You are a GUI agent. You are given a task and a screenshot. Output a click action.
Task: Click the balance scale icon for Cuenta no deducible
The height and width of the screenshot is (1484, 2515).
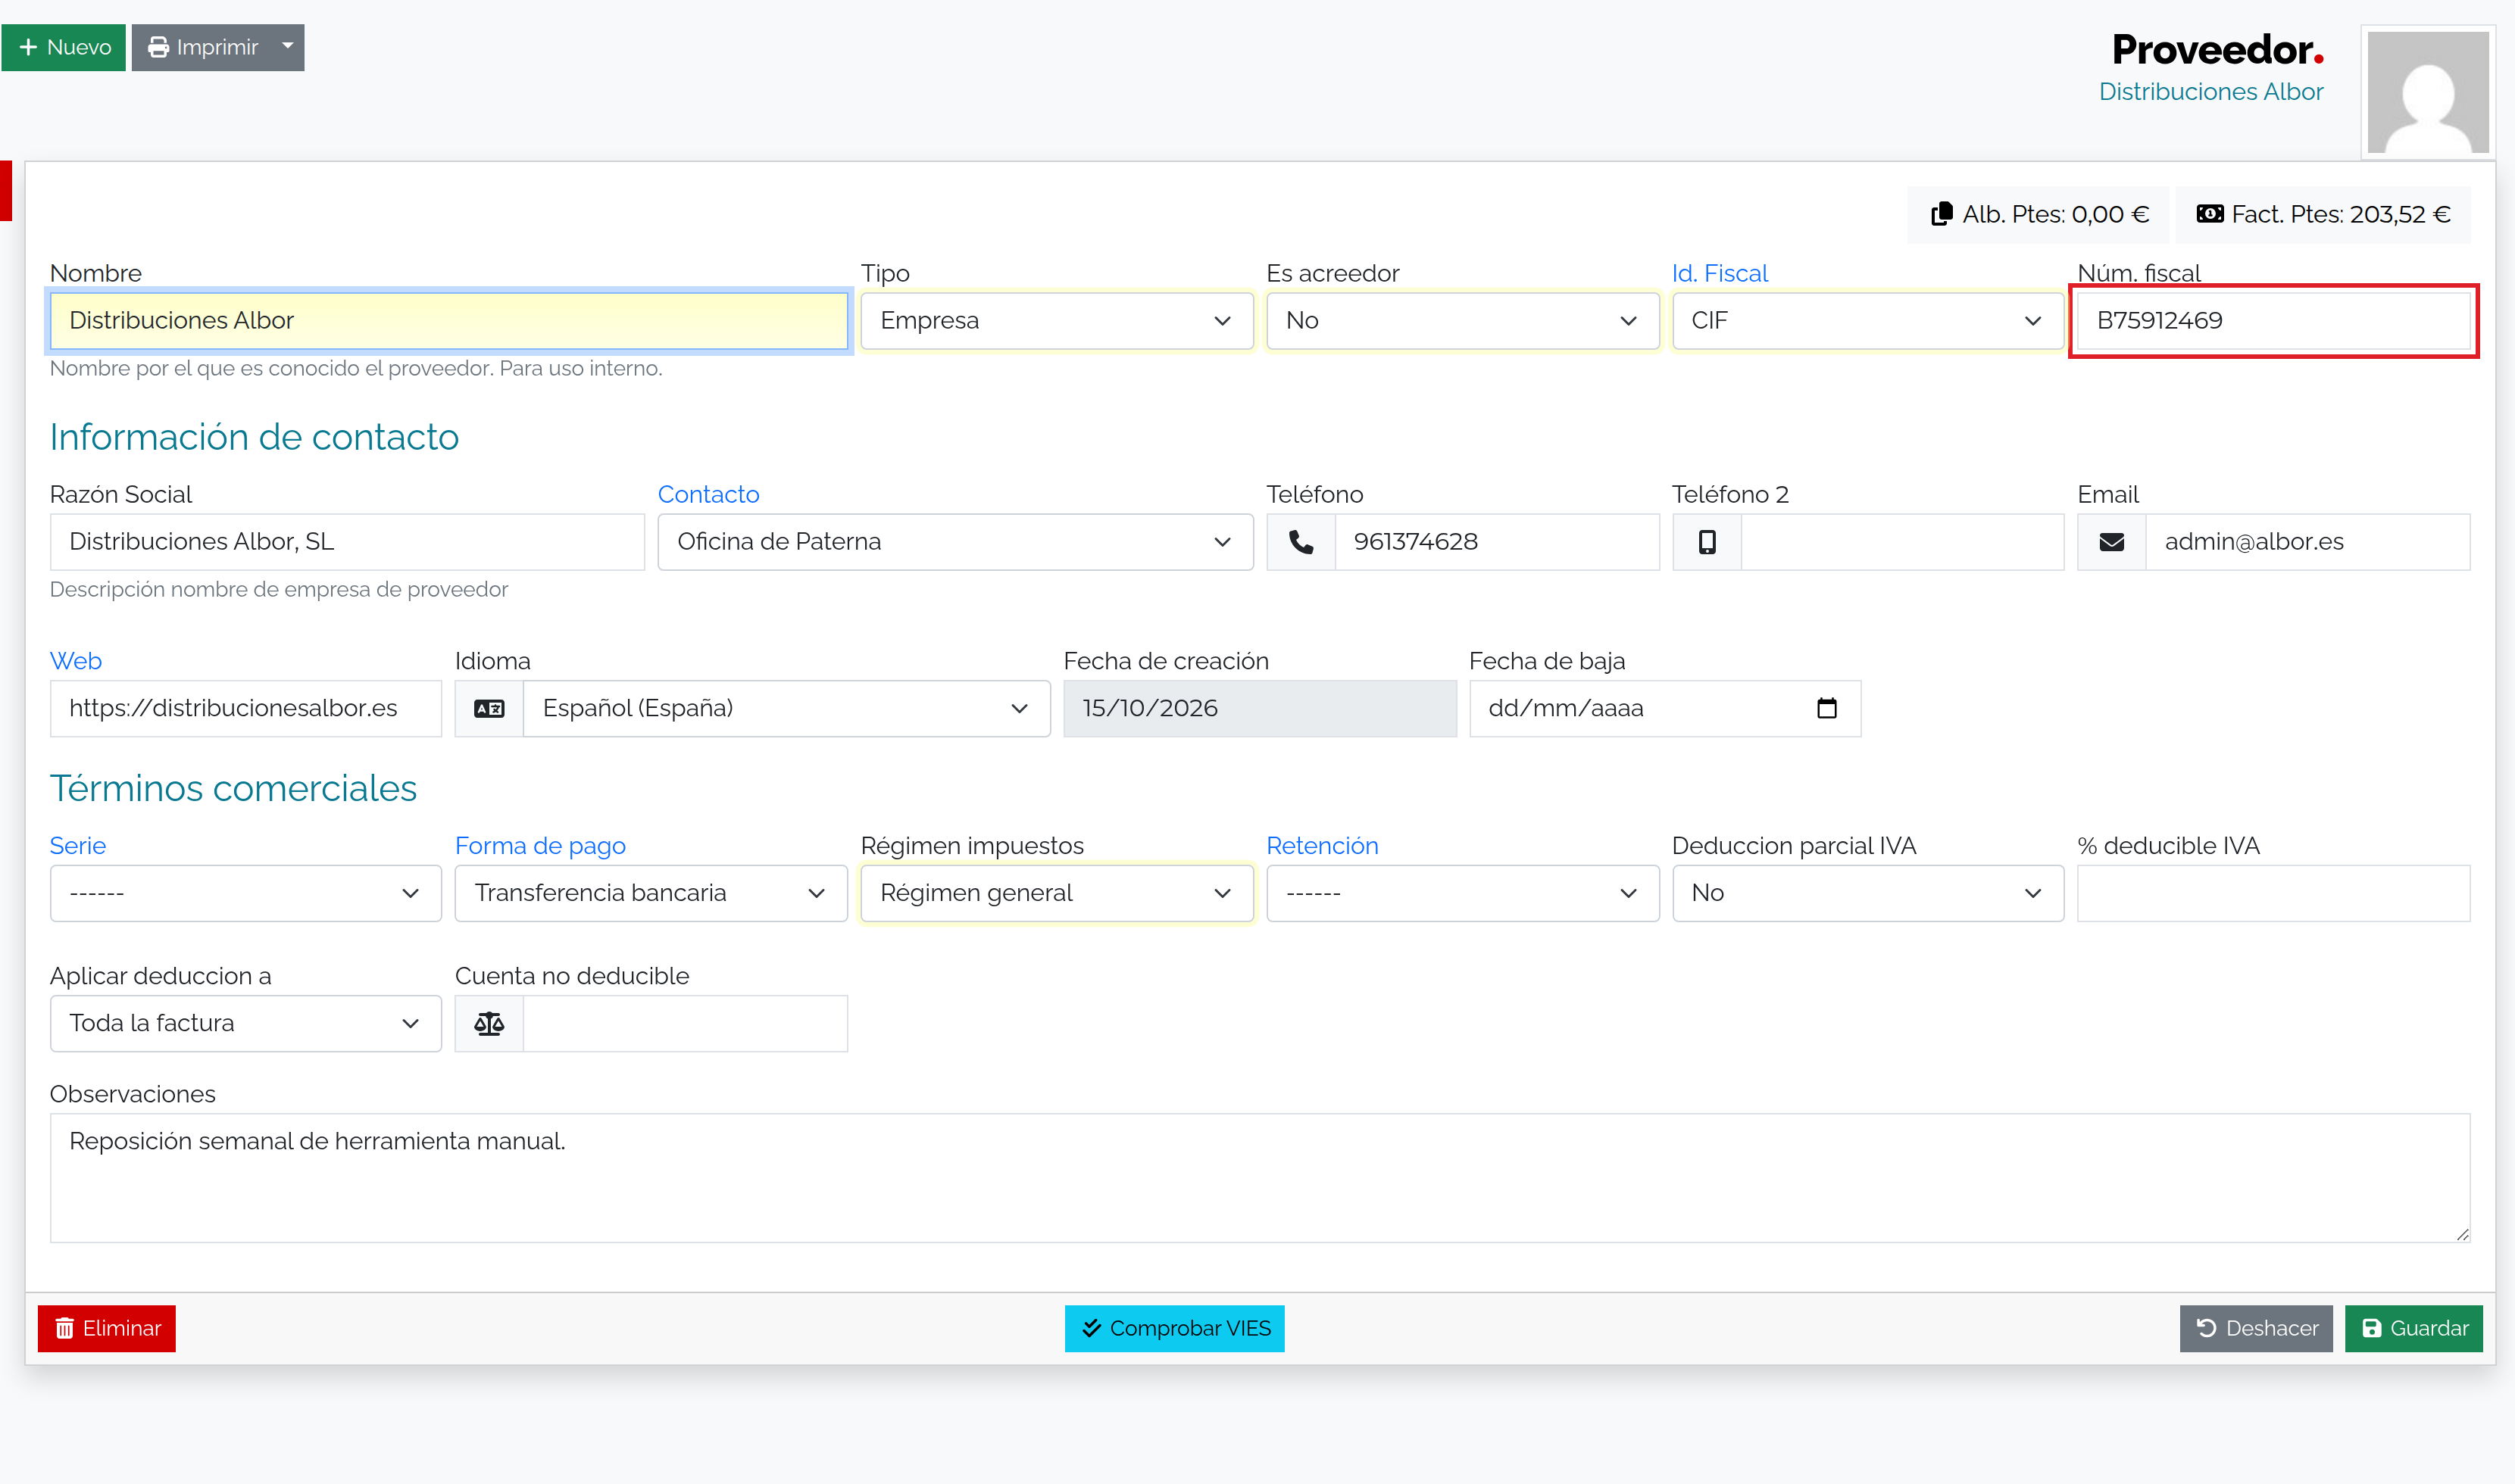[489, 1024]
